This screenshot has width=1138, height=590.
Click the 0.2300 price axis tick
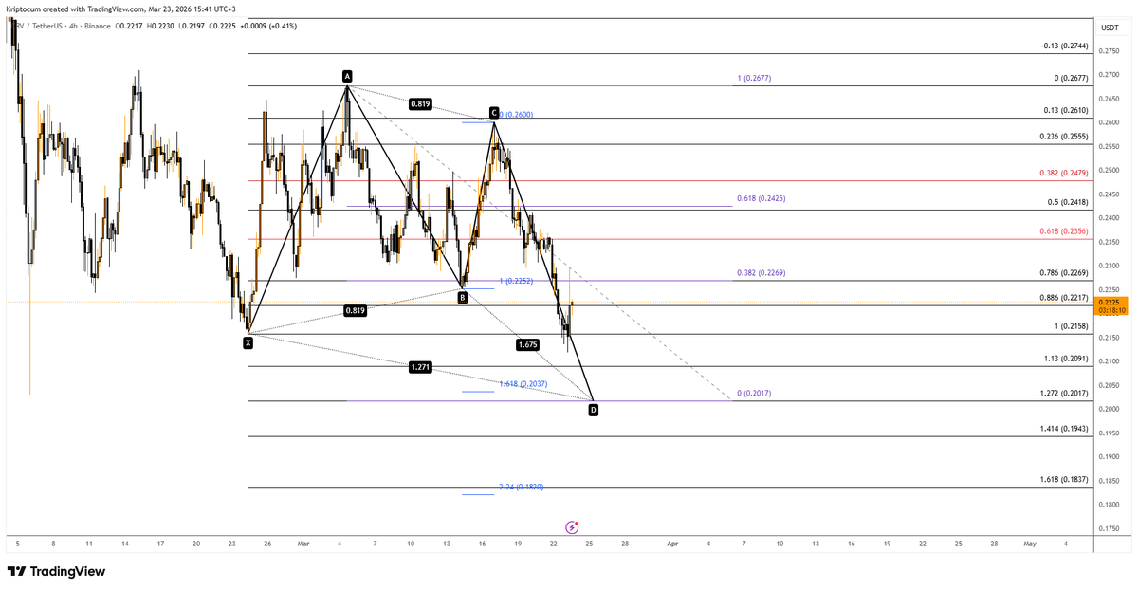point(1111,267)
